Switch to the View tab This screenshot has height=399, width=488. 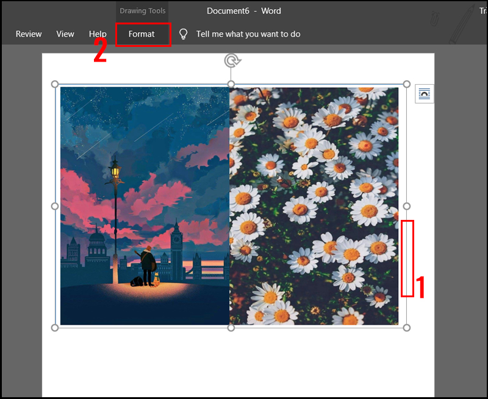(65, 34)
